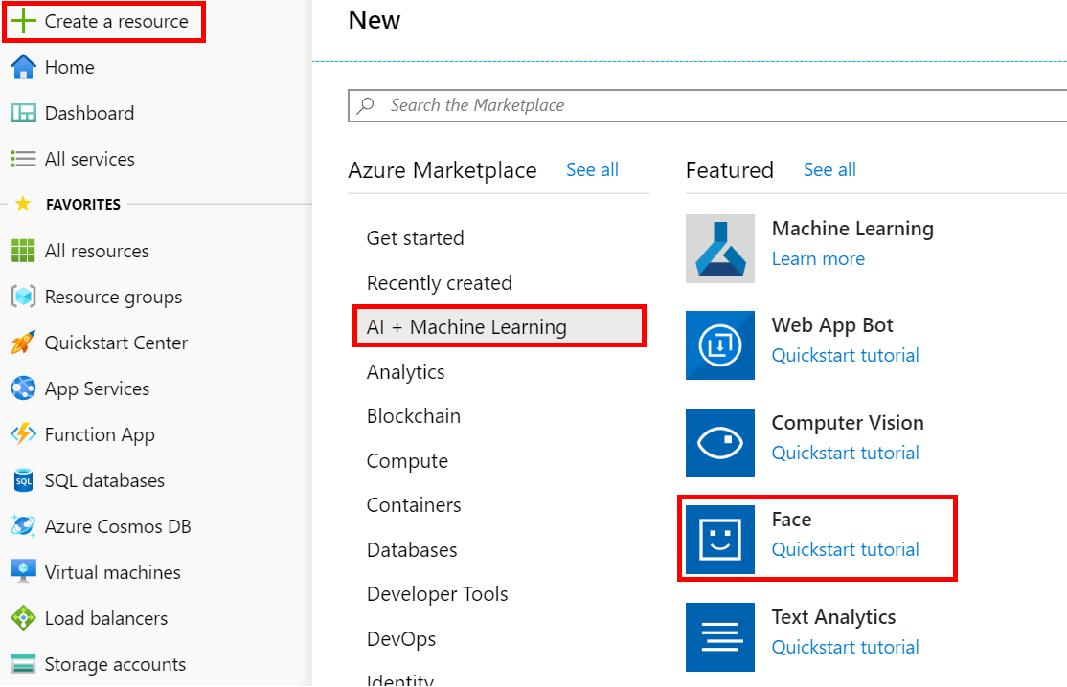
Task: Open Function App label
Action: (x=100, y=435)
